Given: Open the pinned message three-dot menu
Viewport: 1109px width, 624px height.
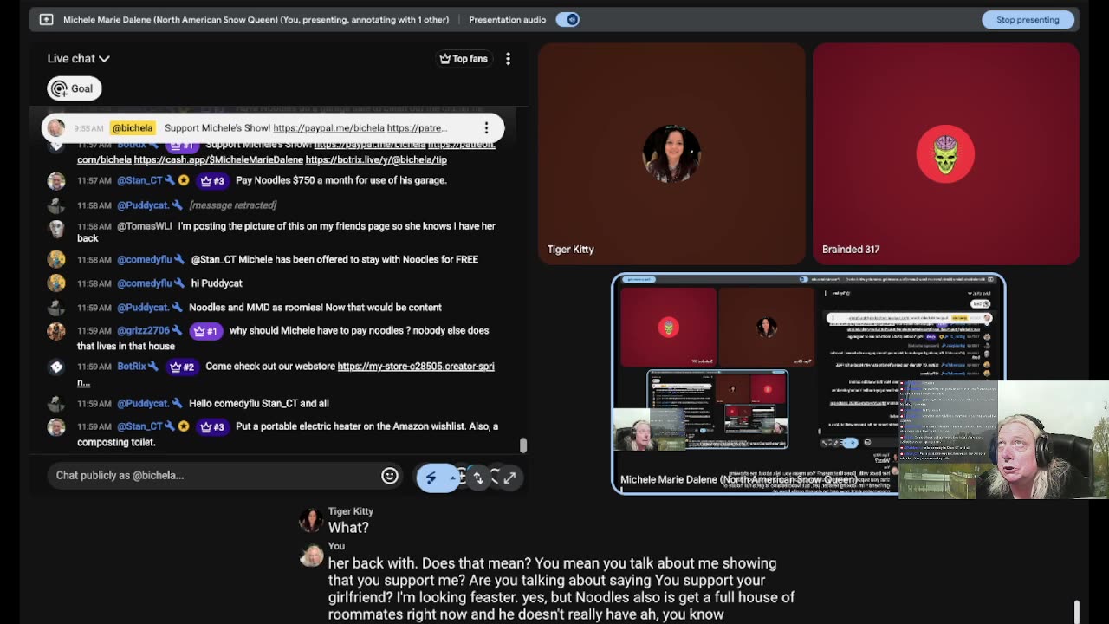Looking at the screenshot, I should click(x=486, y=128).
